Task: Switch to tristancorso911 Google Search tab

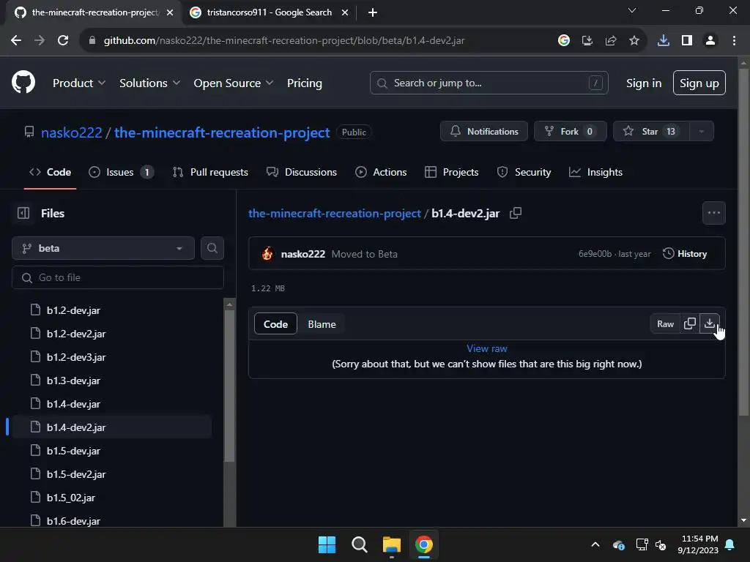Action: pos(269,12)
